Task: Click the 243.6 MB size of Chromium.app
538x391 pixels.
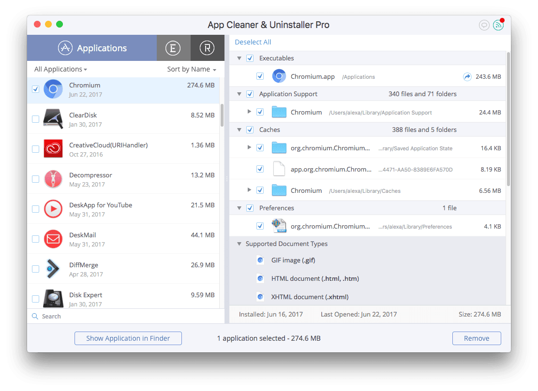Action: (488, 77)
